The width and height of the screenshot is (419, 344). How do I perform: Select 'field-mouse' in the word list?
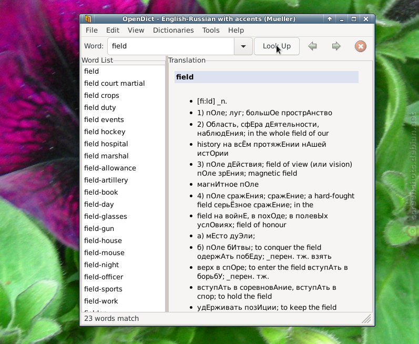[124, 253]
